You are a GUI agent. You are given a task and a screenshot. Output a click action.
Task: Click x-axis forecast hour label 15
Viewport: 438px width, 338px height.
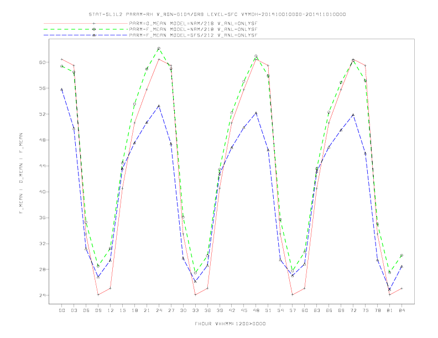[122, 310]
